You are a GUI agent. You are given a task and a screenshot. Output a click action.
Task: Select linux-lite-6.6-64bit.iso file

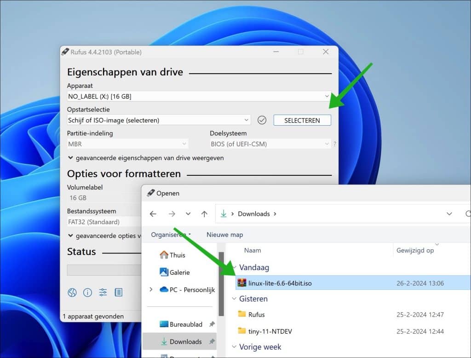[x=353, y=283]
